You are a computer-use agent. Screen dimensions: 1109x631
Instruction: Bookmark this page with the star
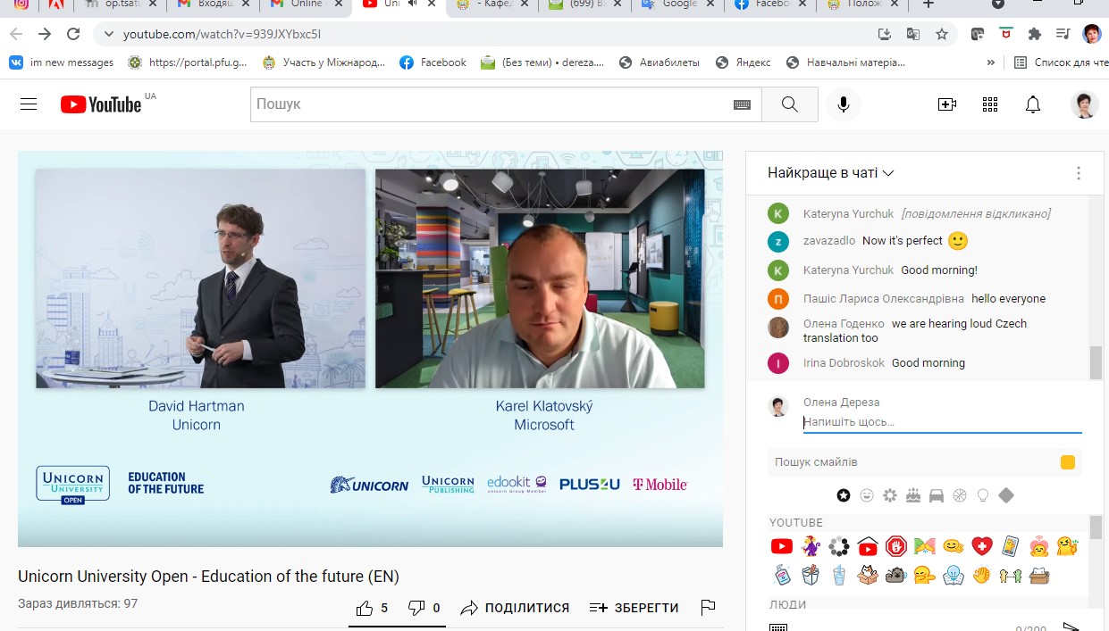pos(941,34)
